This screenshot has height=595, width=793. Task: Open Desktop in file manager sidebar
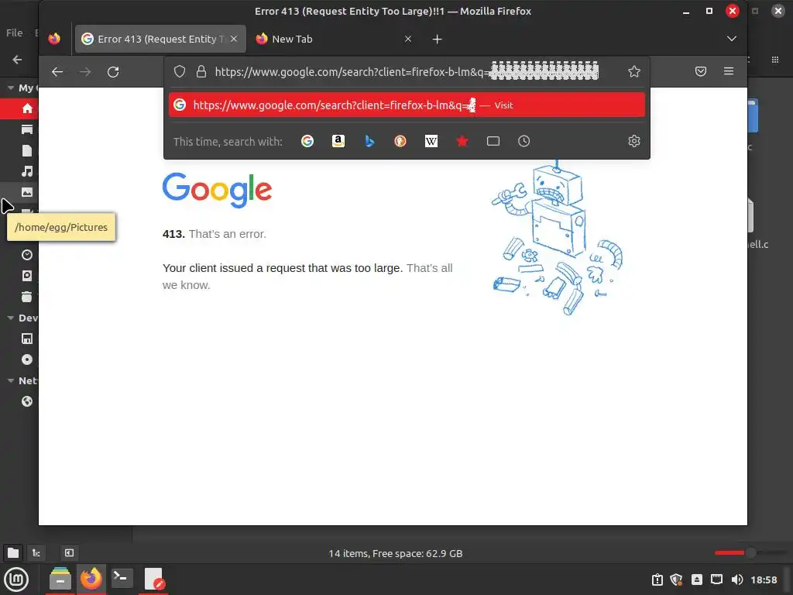click(x=27, y=129)
